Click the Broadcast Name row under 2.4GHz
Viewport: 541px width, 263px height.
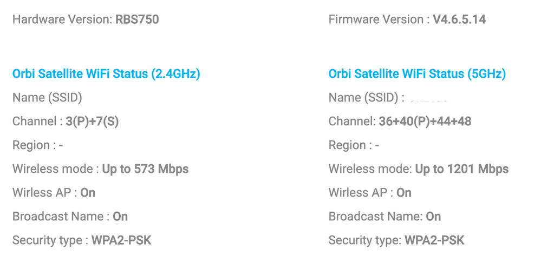(70, 217)
